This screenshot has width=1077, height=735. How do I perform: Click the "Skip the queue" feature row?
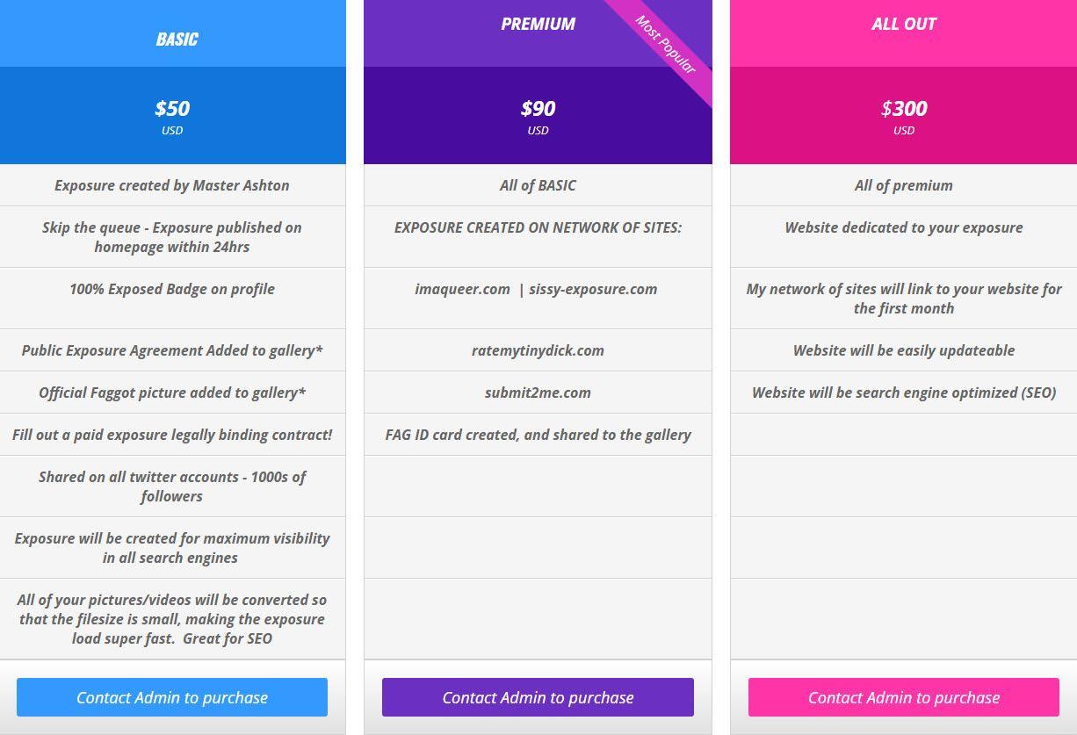tap(172, 237)
